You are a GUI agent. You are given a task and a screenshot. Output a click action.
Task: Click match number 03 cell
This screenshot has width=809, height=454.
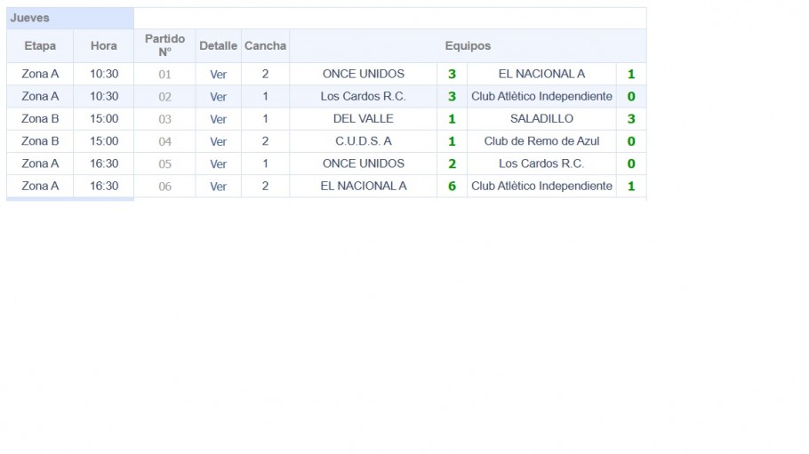(x=164, y=119)
